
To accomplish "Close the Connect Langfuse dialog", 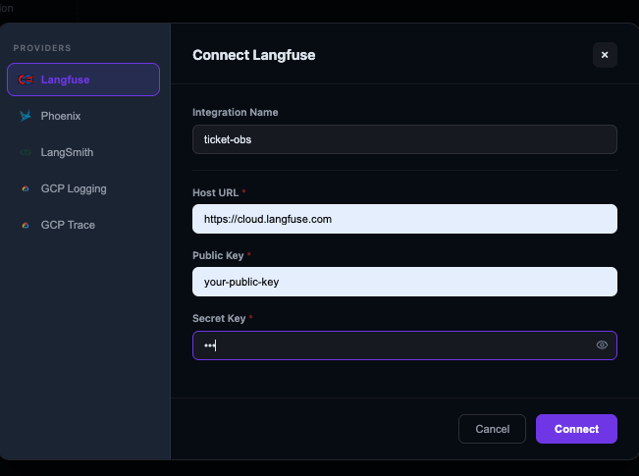I will [x=605, y=55].
